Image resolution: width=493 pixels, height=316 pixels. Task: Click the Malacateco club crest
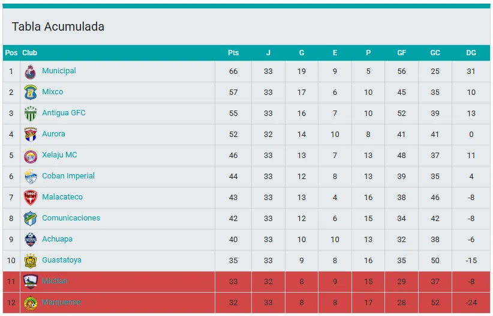pos(31,198)
